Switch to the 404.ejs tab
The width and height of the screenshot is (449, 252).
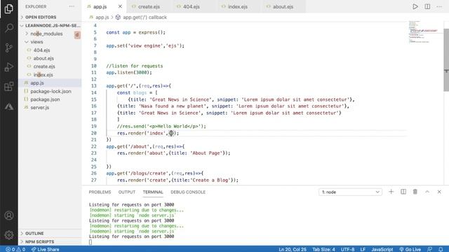click(x=192, y=6)
